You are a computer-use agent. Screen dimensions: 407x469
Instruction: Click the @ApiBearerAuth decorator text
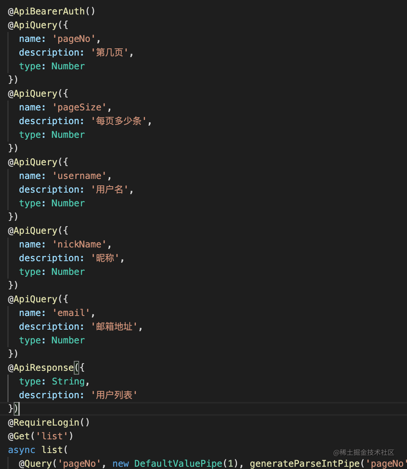tap(49, 11)
